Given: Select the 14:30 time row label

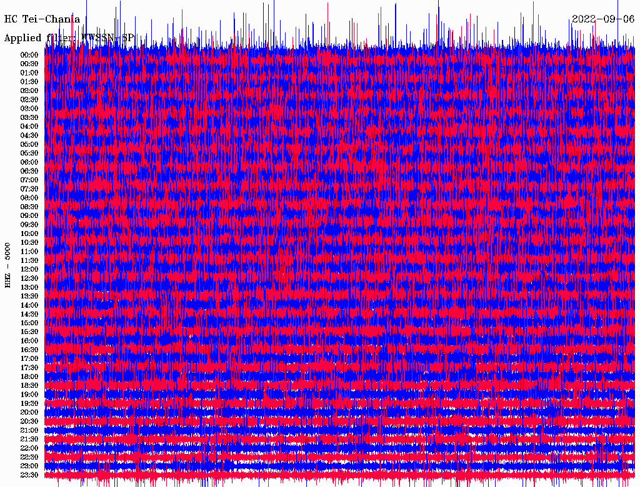Looking at the screenshot, I should (29, 314).
